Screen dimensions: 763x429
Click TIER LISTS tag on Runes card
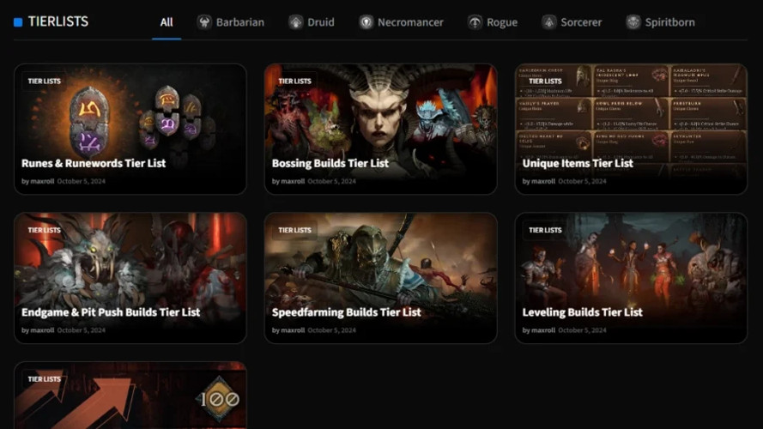[x=45, y=82]
